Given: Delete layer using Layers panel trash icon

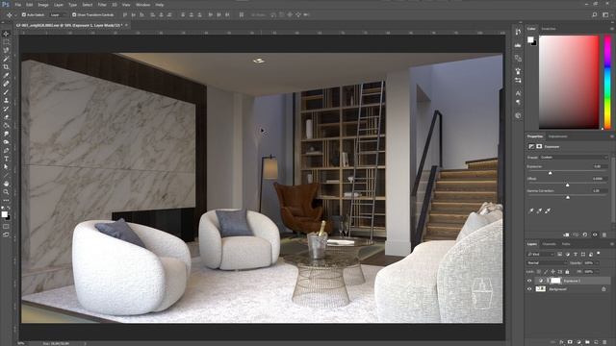Looking at the screenshot, I should [x=604, y=342].
